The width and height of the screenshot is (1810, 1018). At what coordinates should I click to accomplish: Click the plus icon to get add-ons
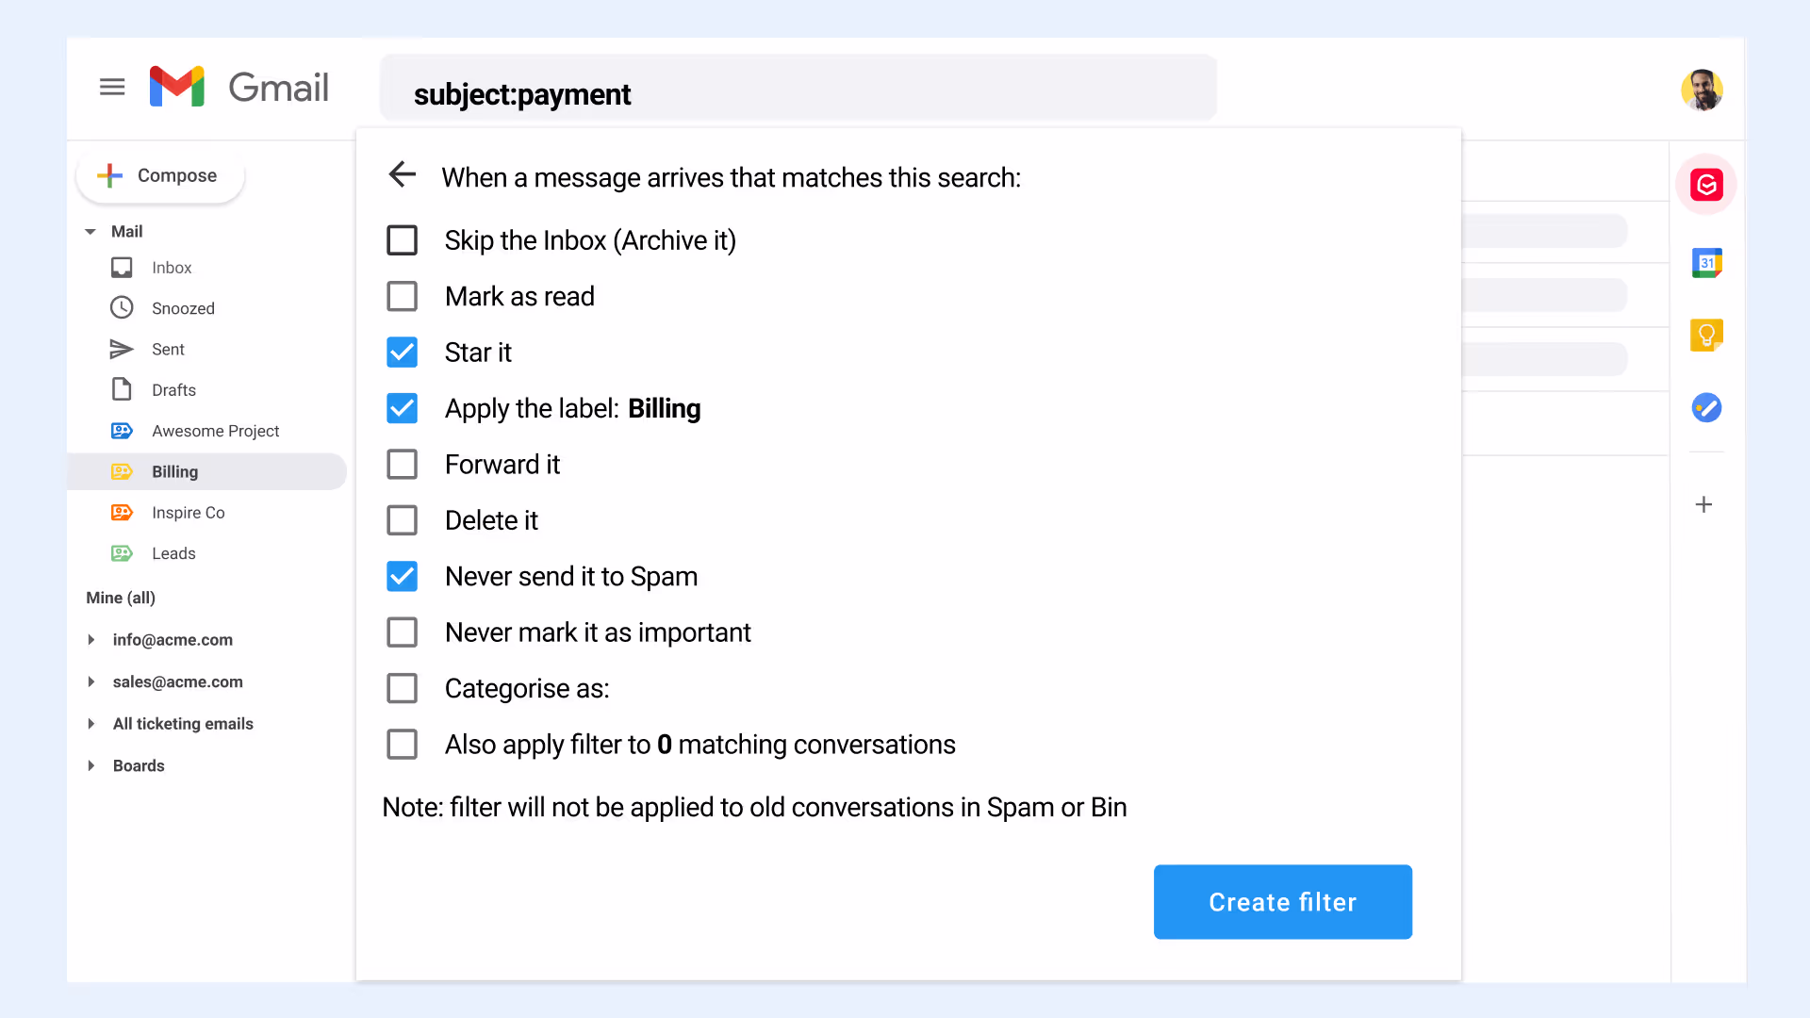tap(1703, 505)
